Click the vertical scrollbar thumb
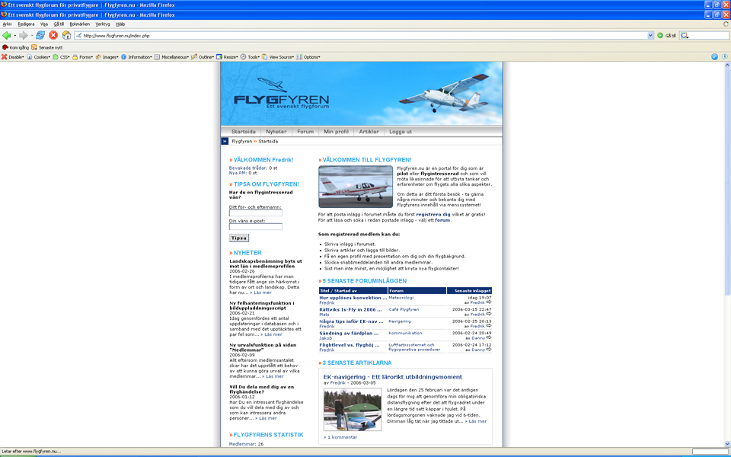The image size is (731, 457). click(x=726, y=182)
